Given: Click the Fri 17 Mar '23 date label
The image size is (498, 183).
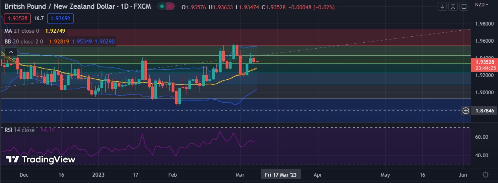Looking at the screenshot, I should pos(281,175).
